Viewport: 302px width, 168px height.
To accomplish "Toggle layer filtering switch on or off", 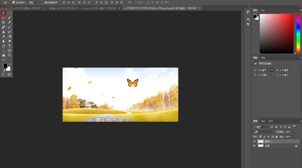I will pyautogui.click(x=294, y=126).
